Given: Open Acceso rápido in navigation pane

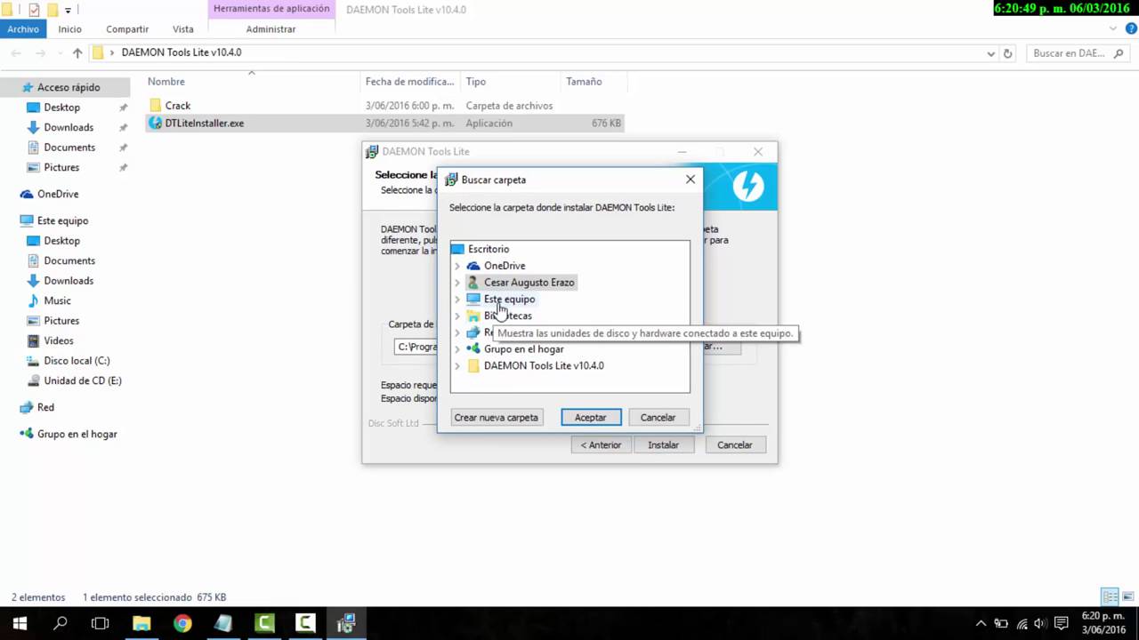Looking at the screenshot, I should tap(69, 87).
